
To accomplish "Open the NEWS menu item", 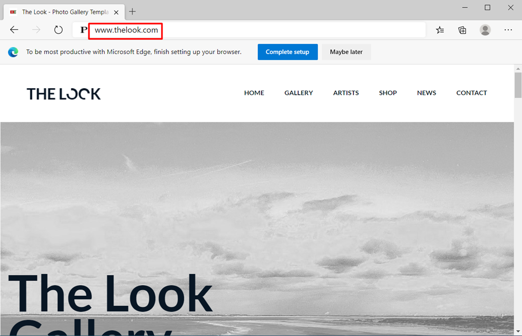I will 427,93.
